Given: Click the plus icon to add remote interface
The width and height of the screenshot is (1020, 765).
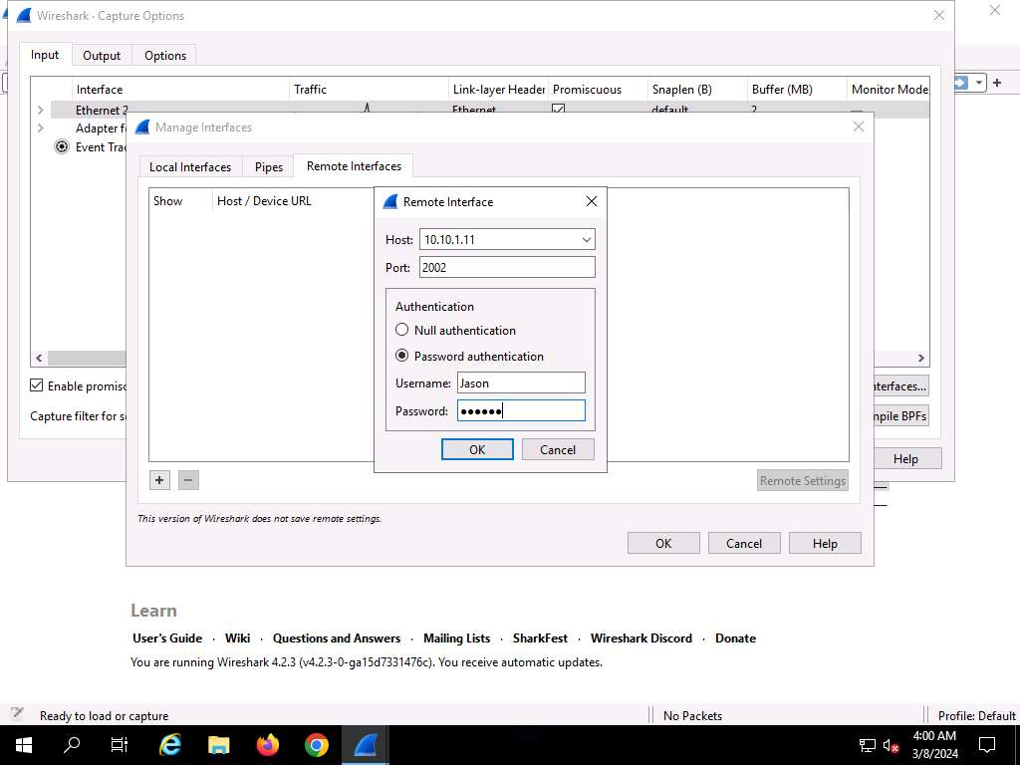Looking at the screenshot, I should point(159,480).
